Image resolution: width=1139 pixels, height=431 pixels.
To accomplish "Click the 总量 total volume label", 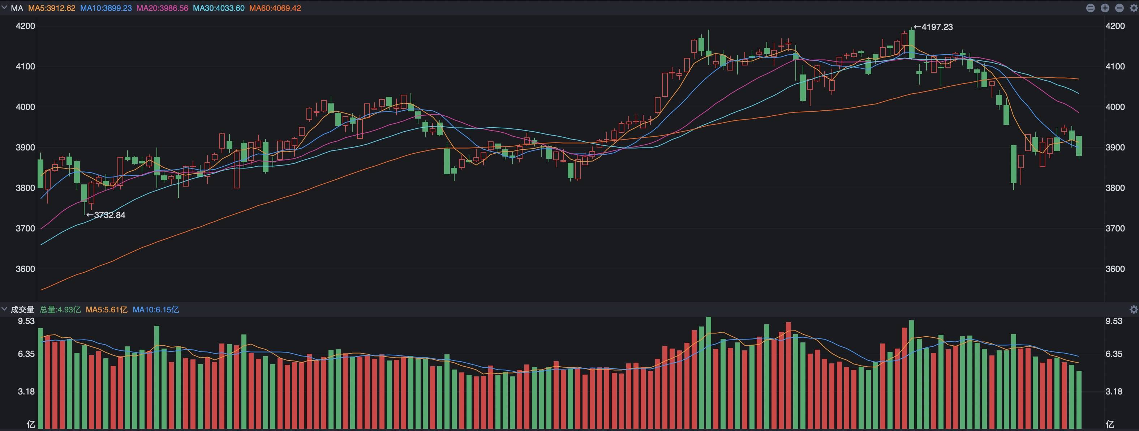I will [x=60, y=309].
